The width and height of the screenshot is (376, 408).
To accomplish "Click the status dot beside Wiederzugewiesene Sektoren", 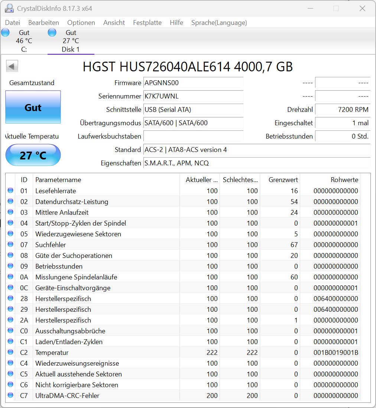I will pyautogui.click(x=10, y=234).
